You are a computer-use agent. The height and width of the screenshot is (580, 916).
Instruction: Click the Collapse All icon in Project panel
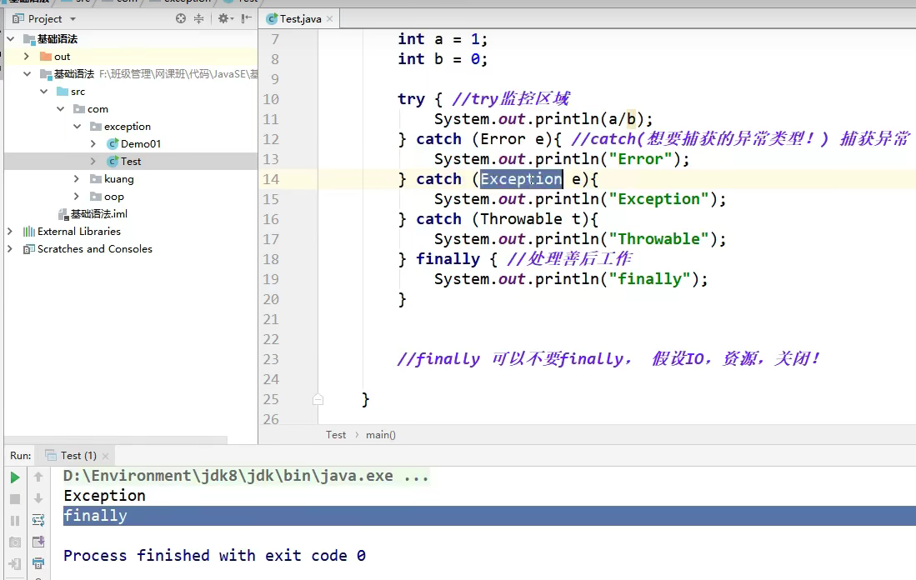[x=198, y=18]
